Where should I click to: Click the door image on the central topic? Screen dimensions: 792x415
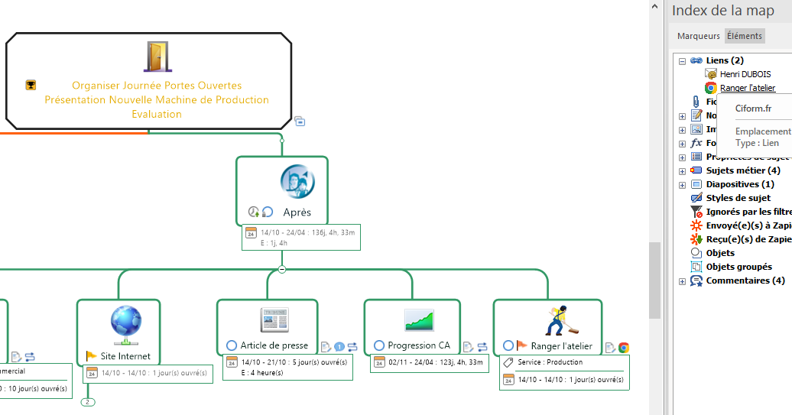pos(157,57)
